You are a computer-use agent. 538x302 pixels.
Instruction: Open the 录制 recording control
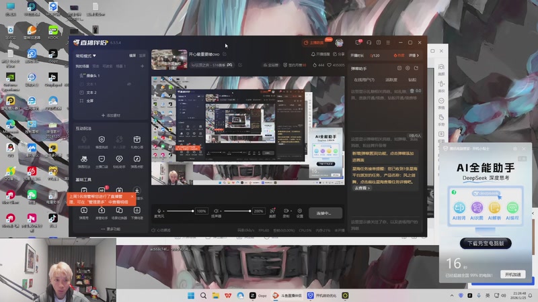point(285,212)
